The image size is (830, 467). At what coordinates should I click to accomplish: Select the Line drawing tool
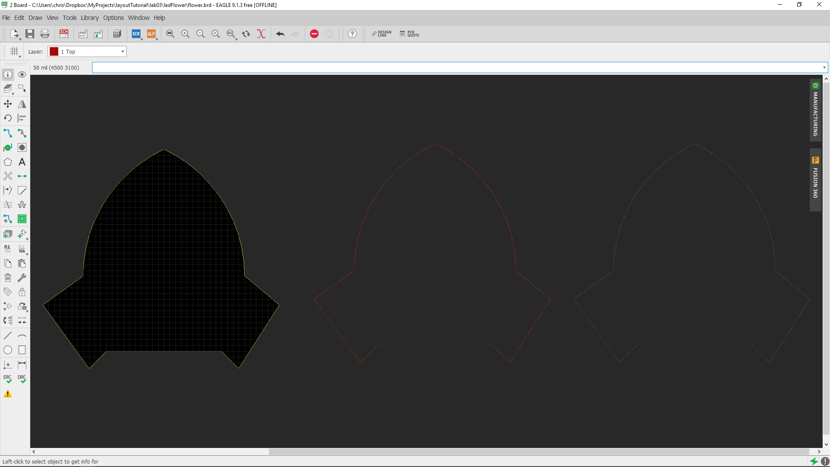(8, 336)
